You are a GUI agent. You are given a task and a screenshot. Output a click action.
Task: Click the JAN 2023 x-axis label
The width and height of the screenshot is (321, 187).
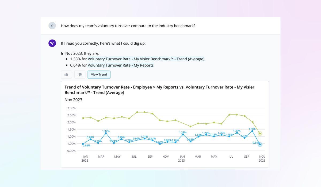[x=182, y=158]
